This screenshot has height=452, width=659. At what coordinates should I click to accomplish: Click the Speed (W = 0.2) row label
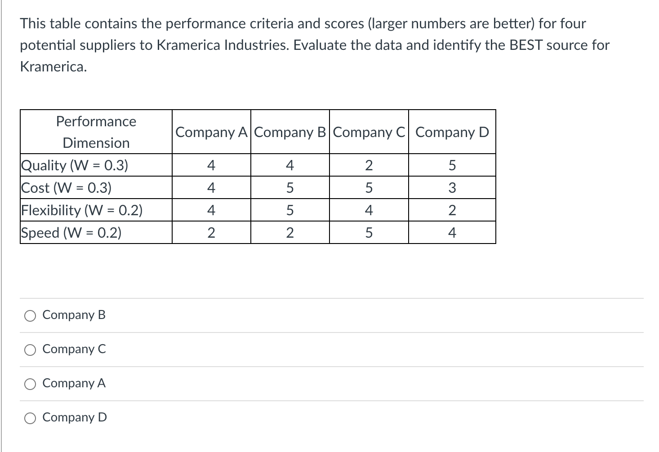point(71,232)
